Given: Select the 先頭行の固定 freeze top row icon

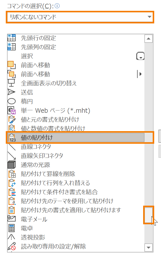Looking at the screenshot, I should [x=12, y=38].
